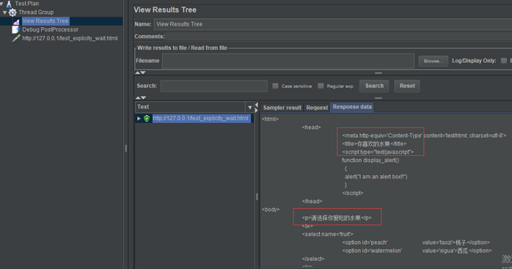This screenshot has width=512, height=269.
Task: Click the Search button
Action: [374, 86]
